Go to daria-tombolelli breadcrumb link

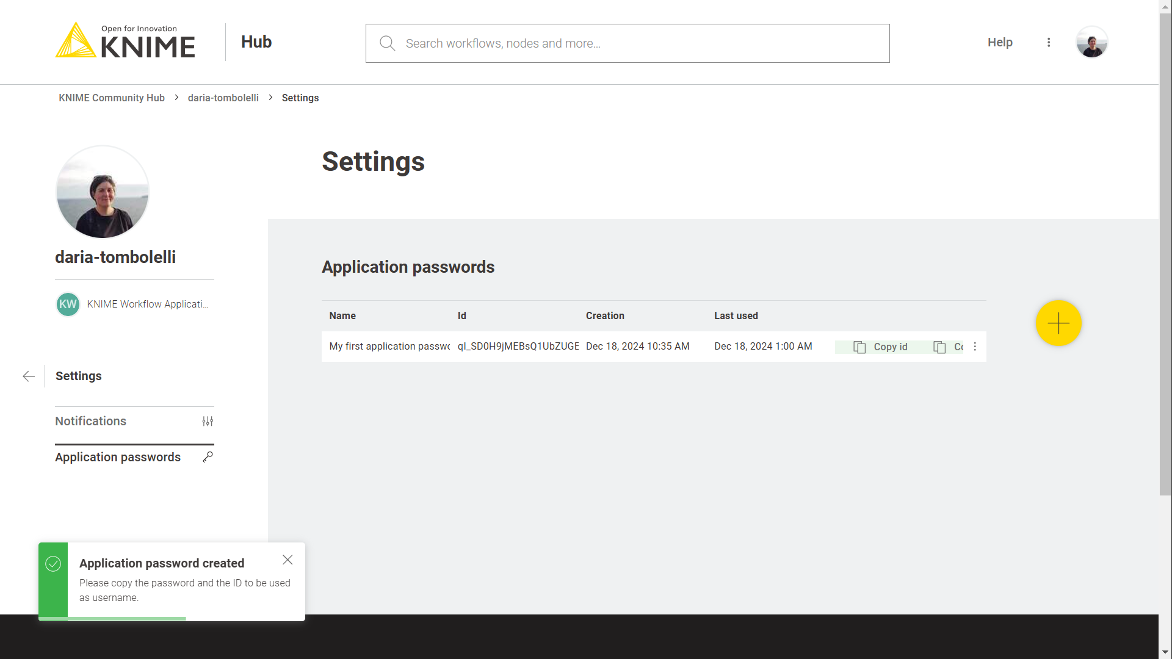223,98
